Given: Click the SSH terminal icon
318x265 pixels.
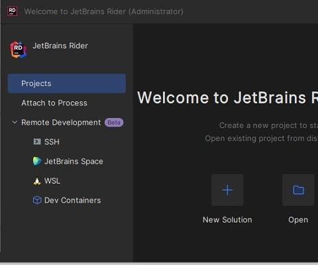Looking at the screenshot, I should click(37, 142).
